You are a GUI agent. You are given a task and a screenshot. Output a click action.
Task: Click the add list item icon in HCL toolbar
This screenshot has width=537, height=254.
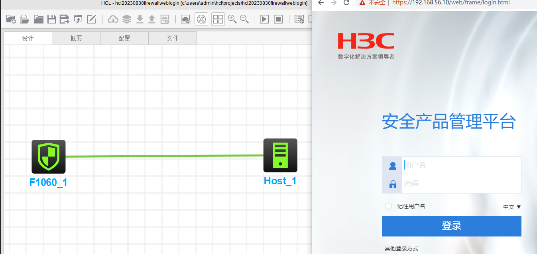[299, 19]
